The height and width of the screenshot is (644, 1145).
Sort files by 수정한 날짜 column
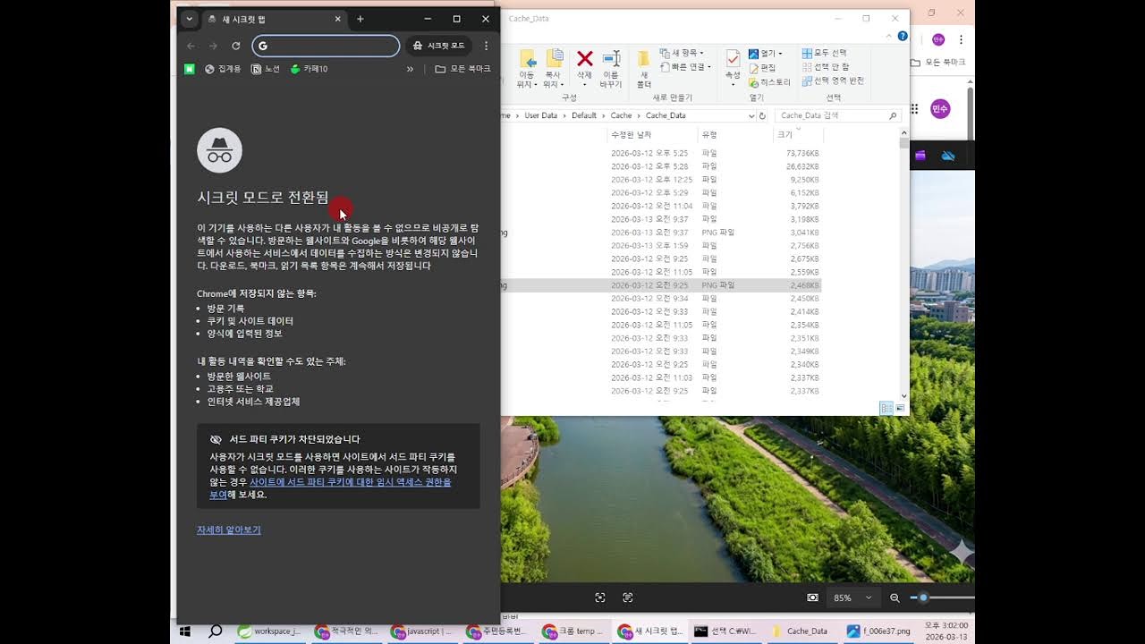[x=652, y=134]
